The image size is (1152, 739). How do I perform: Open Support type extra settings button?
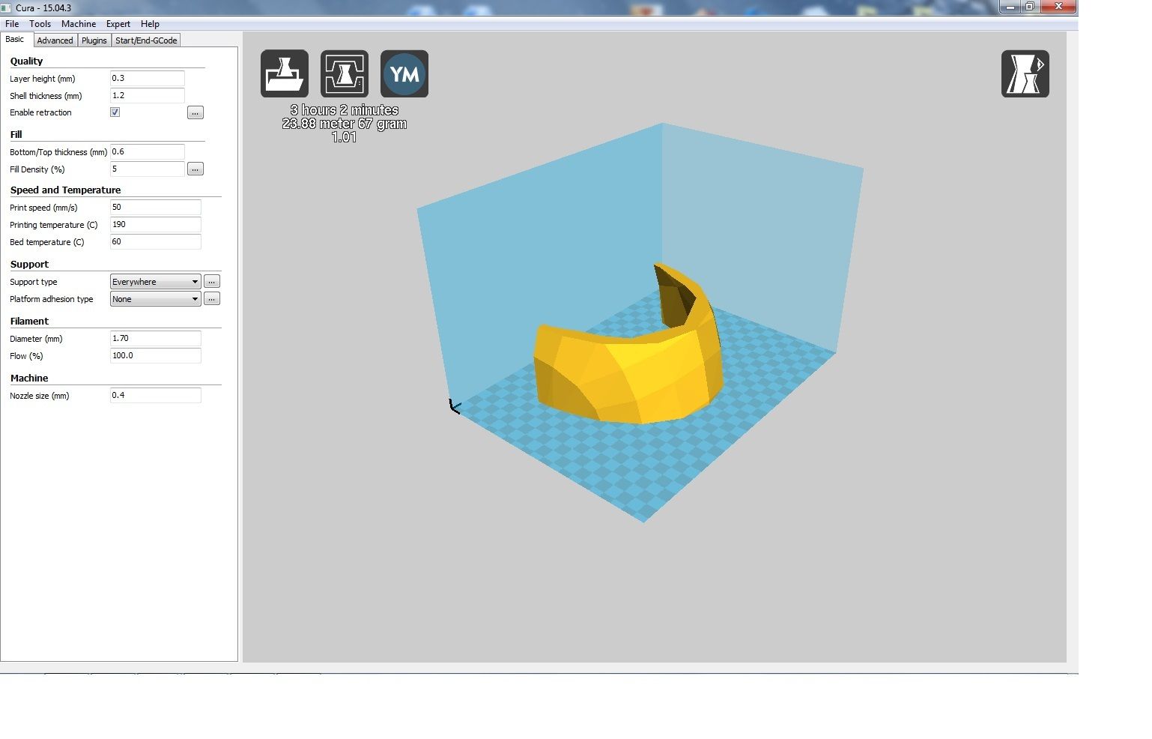coord(212,282)
